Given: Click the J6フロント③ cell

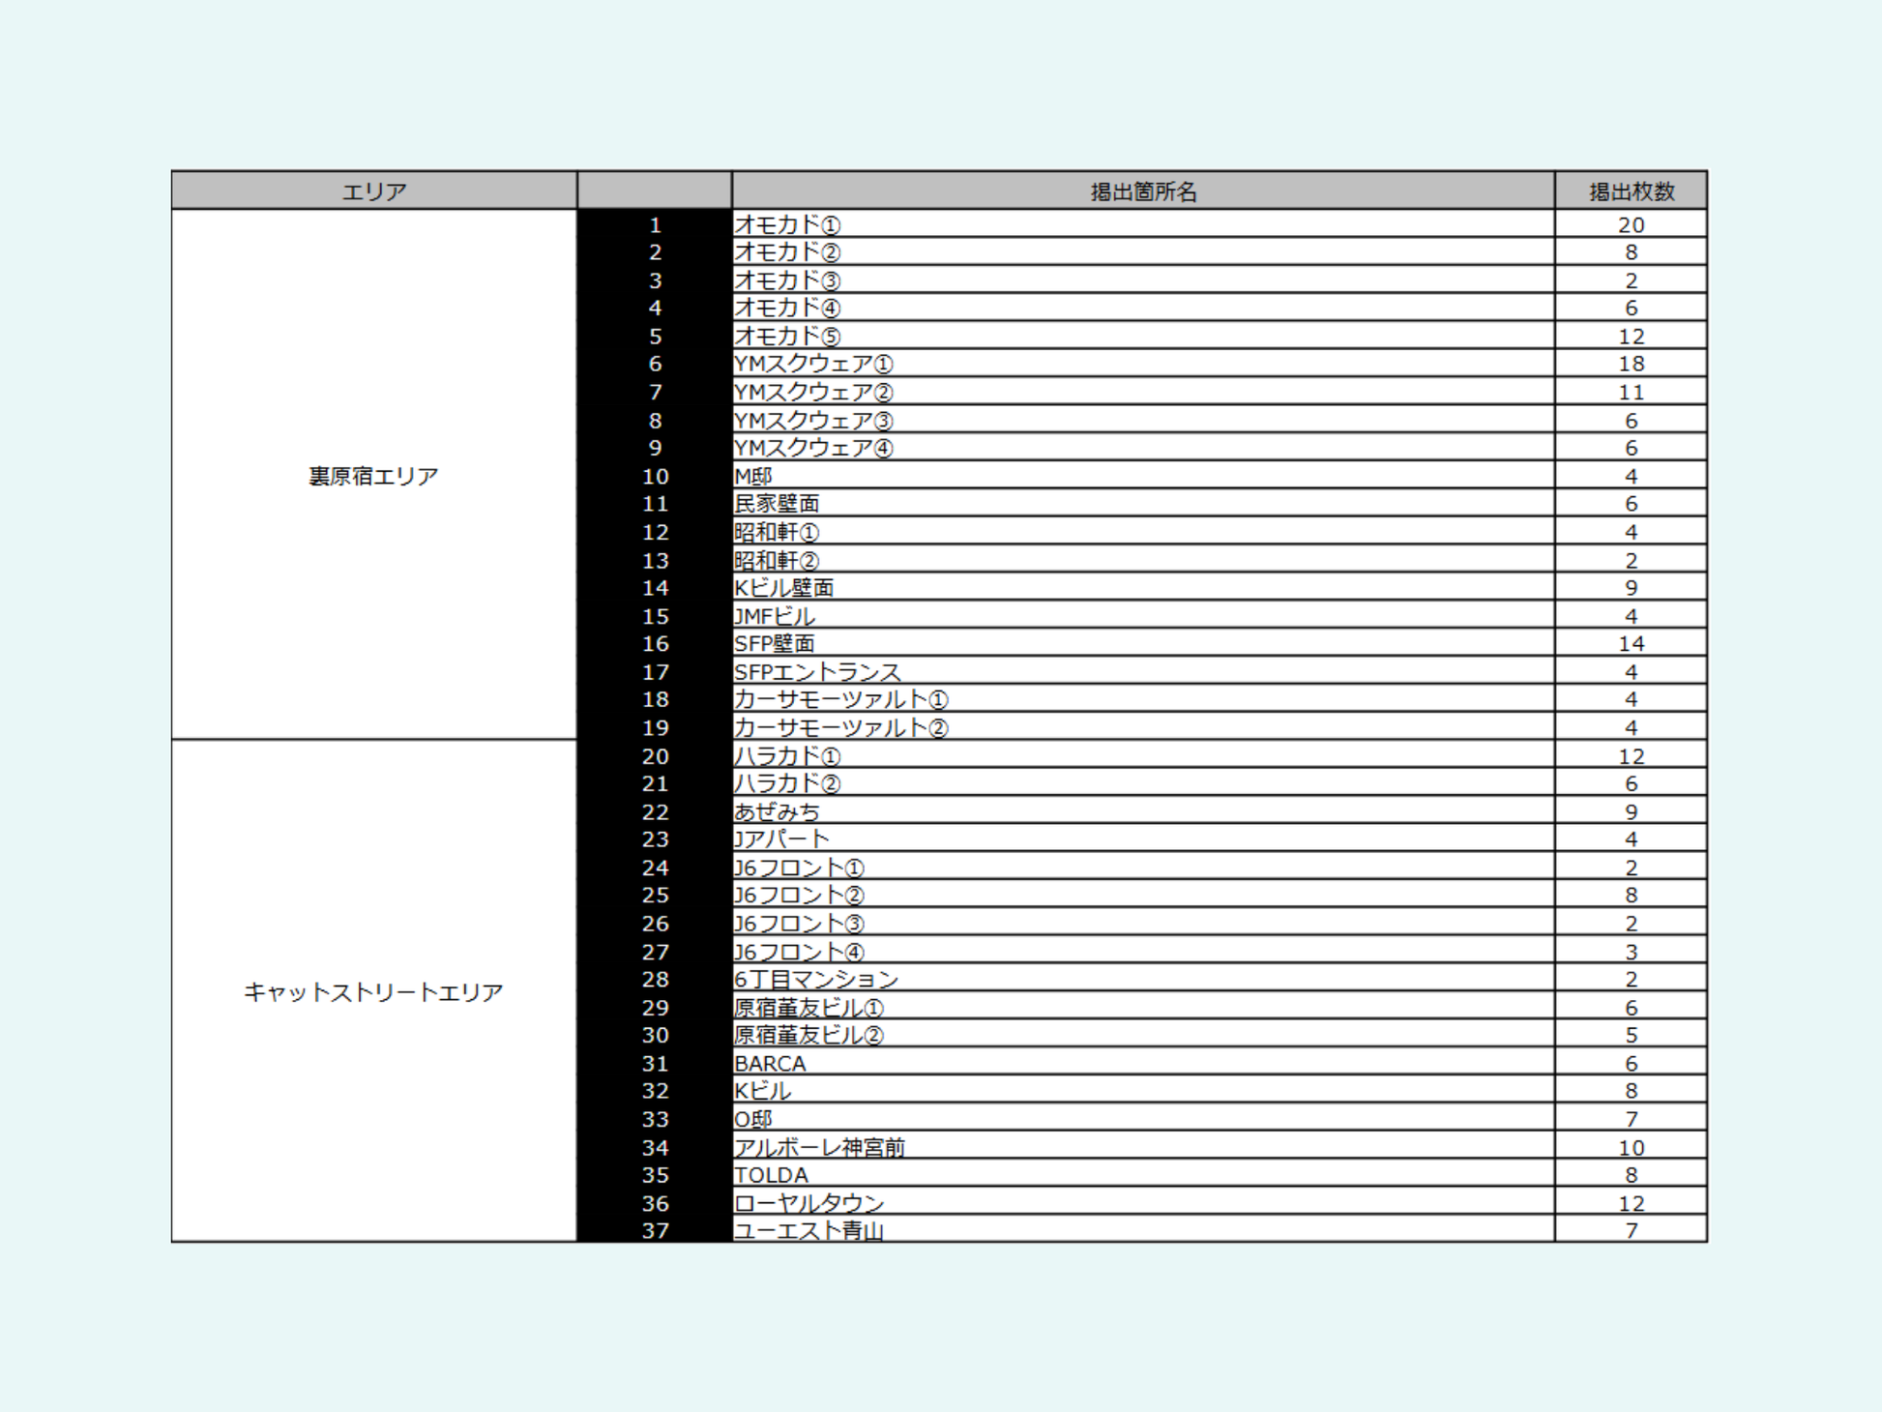Looking at the screenshot, I should tap(1143, 923).
